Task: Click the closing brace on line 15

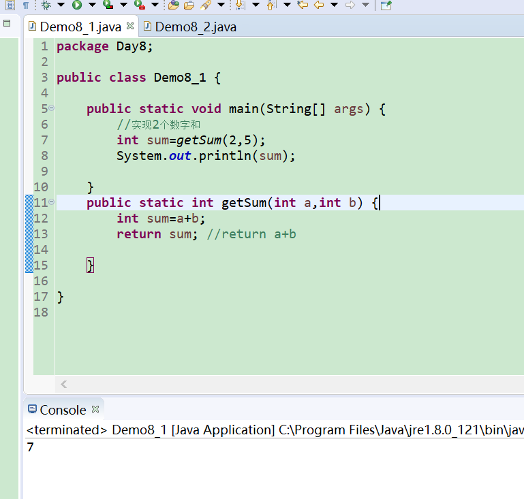Action: 90,265
